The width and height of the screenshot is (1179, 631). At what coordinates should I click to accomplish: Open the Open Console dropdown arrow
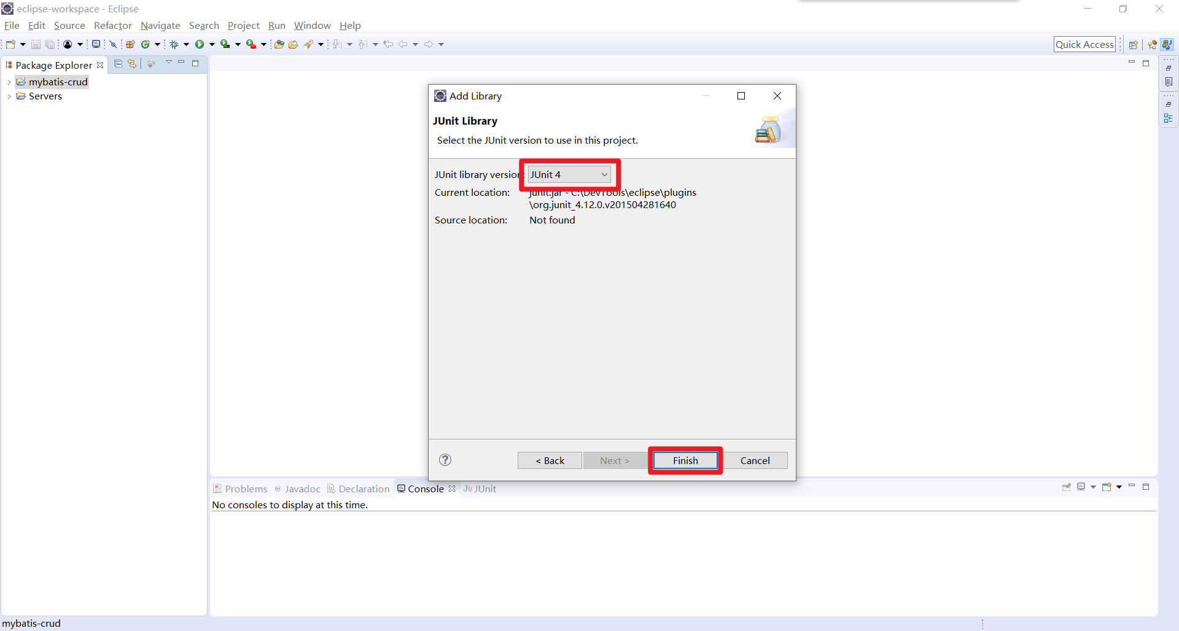(x=1119, y=487)
